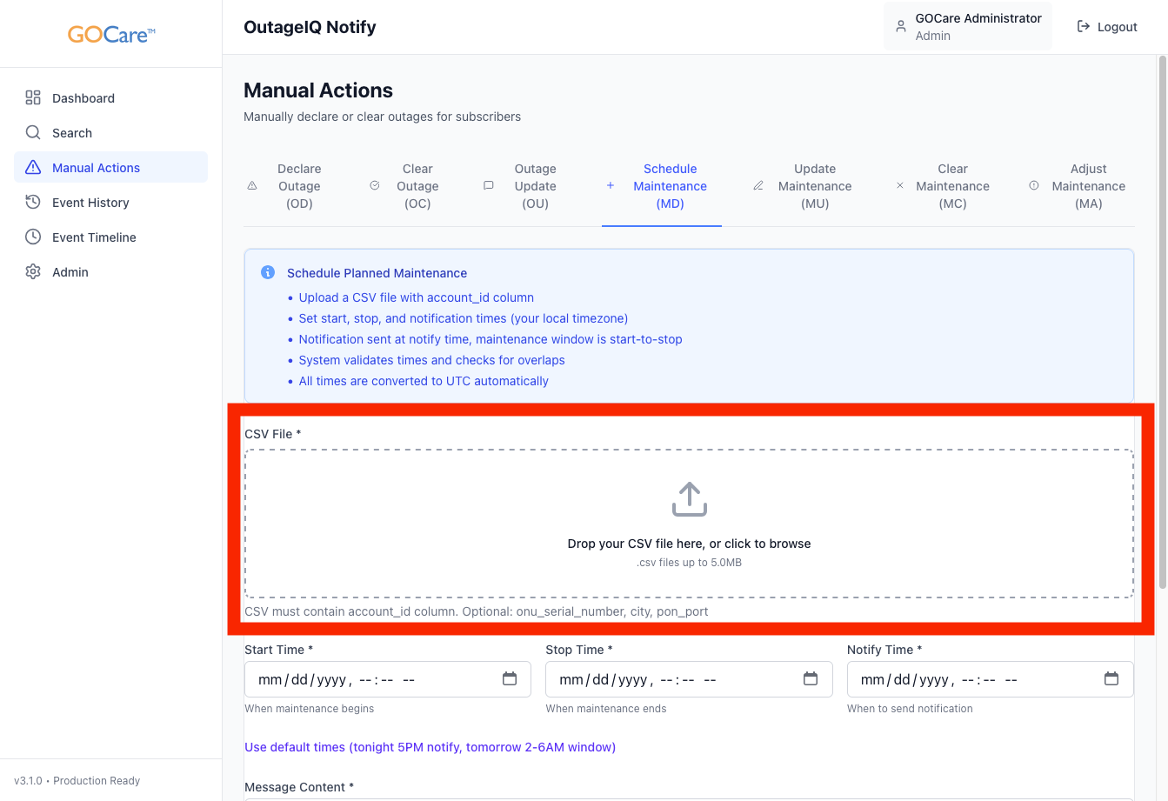Open Event Timeline in the sidebar
Image resolution: width=1168 pixels, height=801 pixels.
[94, 237]
